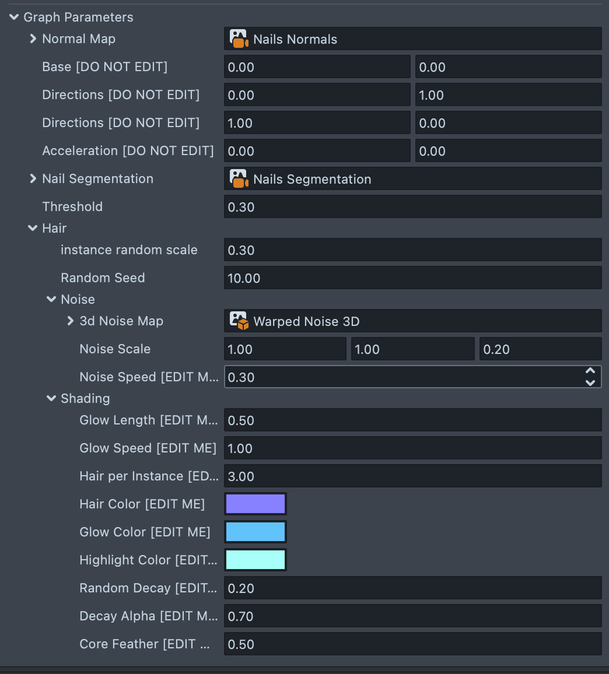Click the Random Seed value field

[x=412, y=278]
